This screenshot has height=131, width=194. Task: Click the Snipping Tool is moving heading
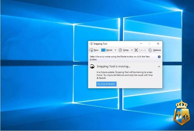click(113, 66)
